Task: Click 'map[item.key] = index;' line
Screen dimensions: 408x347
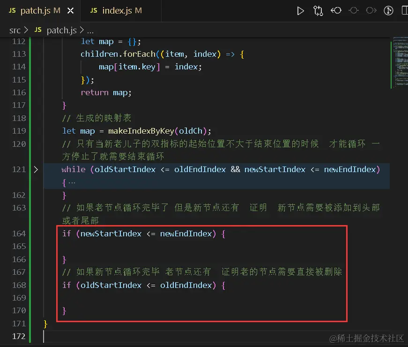Action: 150,67
